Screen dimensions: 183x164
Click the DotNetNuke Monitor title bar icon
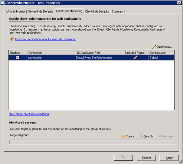tap(3, 3)
